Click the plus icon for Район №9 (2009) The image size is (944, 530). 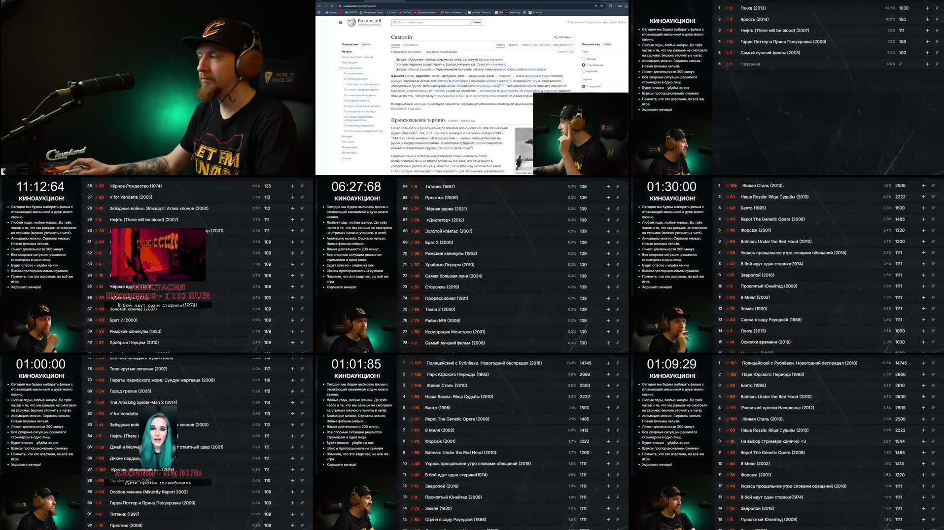[x=608, y=320]
